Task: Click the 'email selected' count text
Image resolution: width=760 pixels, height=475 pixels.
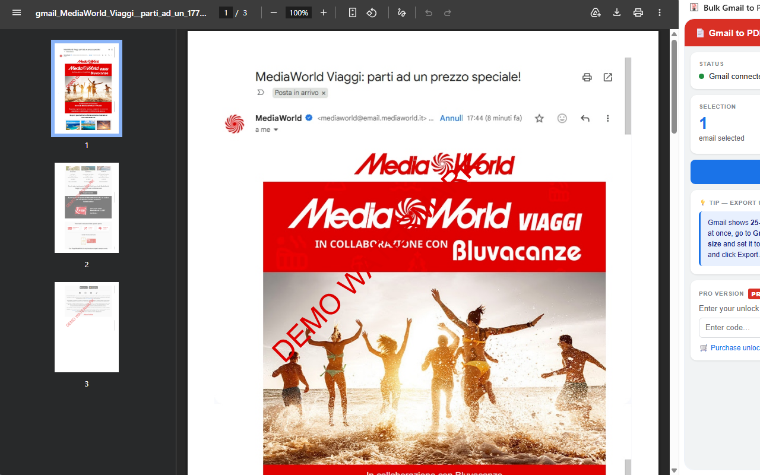Action: pyautogui.click(x=721, y=138)
